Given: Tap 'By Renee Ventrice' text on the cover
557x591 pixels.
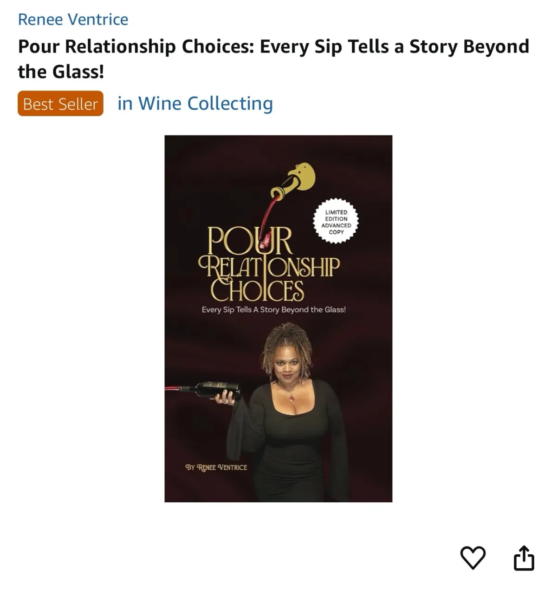Looking at the screenshot, I should click(x=216, y=467).
